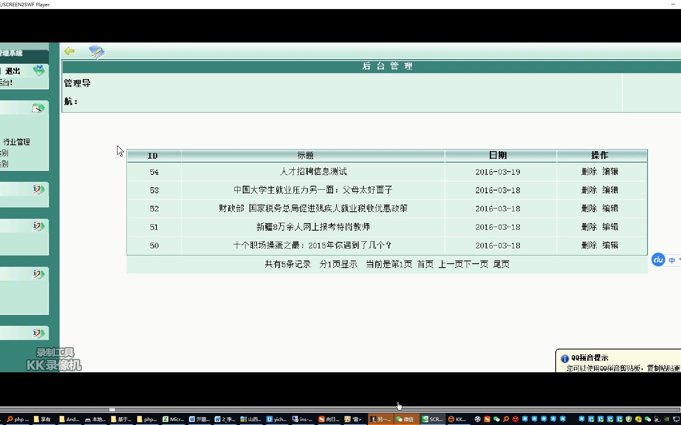This screenshot has width=681, height=425.
Task: Edit record 51 新疆特岗教师
Action: (x=610, y=227)
